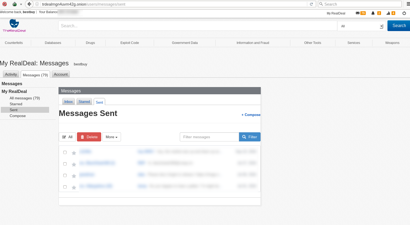Open the Information and Fraud category

tap(253, 43)
